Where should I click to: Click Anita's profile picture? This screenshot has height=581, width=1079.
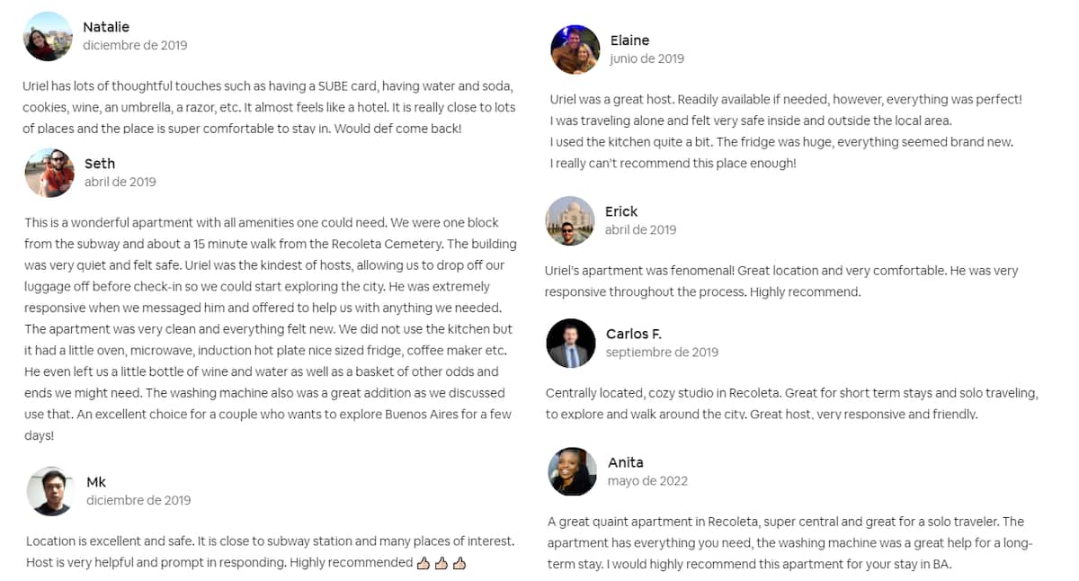(x=573, y=471)
